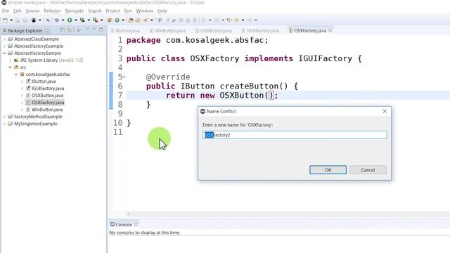Click Cancel in Name Conflict dialog
This screenshot has width=450, height=253.
point(368,170)
